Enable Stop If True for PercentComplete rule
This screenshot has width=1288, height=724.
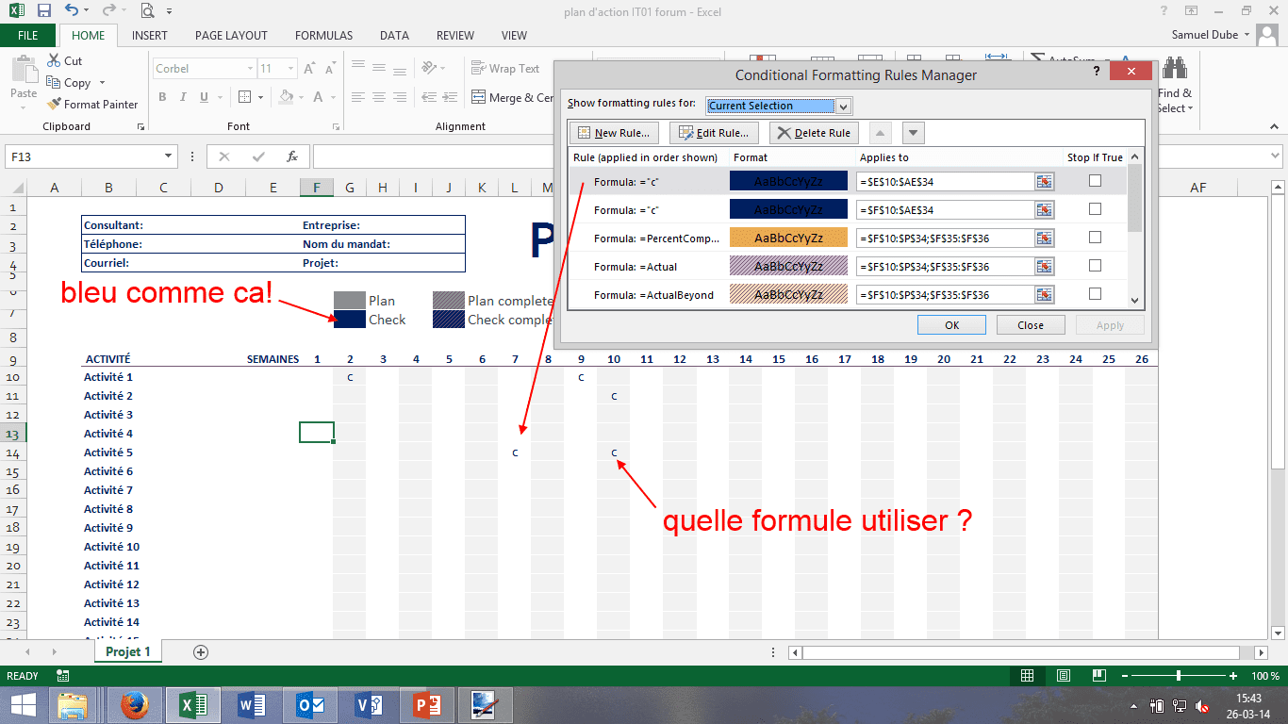1095,238
